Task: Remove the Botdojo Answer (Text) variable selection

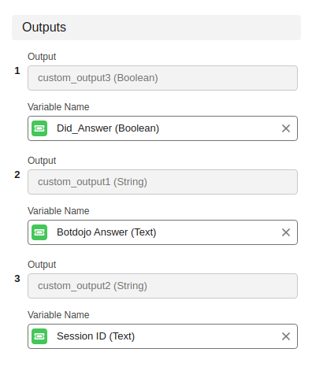Action: (x=286, y=232)
